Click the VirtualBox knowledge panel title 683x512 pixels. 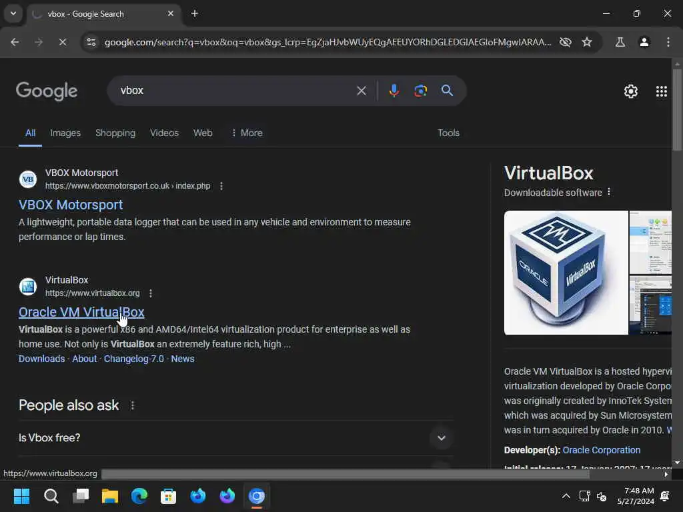pyautogui.click(x=548, y=173)
